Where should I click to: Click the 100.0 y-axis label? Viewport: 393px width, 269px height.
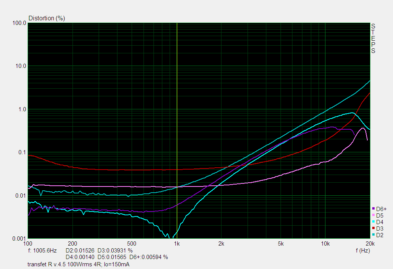pos(19,23)
